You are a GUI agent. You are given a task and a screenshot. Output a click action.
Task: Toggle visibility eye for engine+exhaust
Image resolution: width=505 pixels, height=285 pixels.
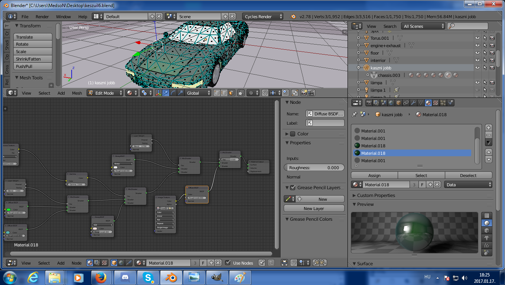(x=478, y=45)
